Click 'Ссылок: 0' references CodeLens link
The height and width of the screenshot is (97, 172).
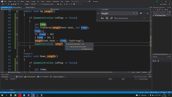click(x=28, y=54)
